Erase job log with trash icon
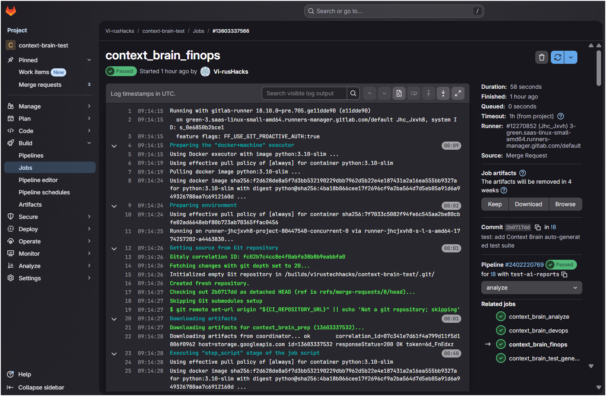The height and width of the screenshot is (396, 606). (542, 57)
